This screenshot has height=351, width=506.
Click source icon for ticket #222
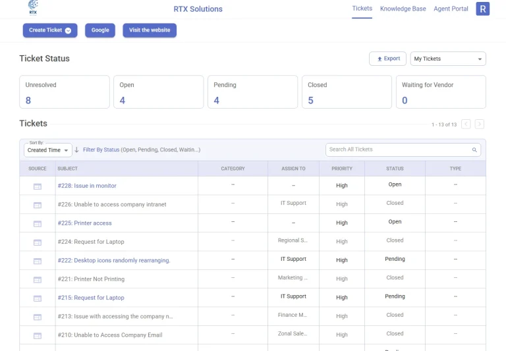click(x=38, y=261)
